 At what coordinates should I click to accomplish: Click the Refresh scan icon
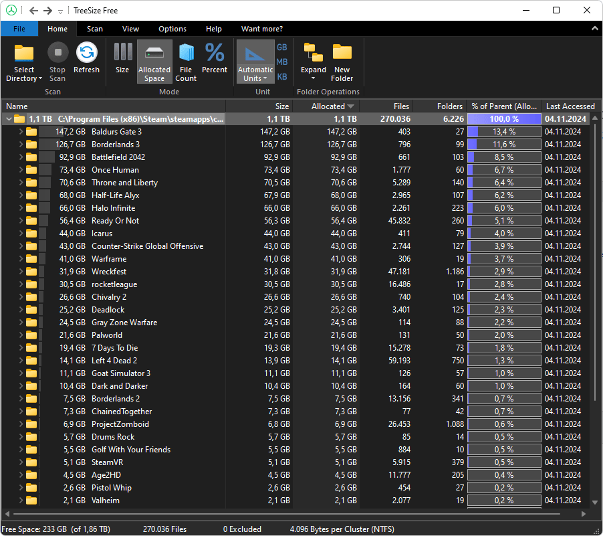[x=86, y=54]
